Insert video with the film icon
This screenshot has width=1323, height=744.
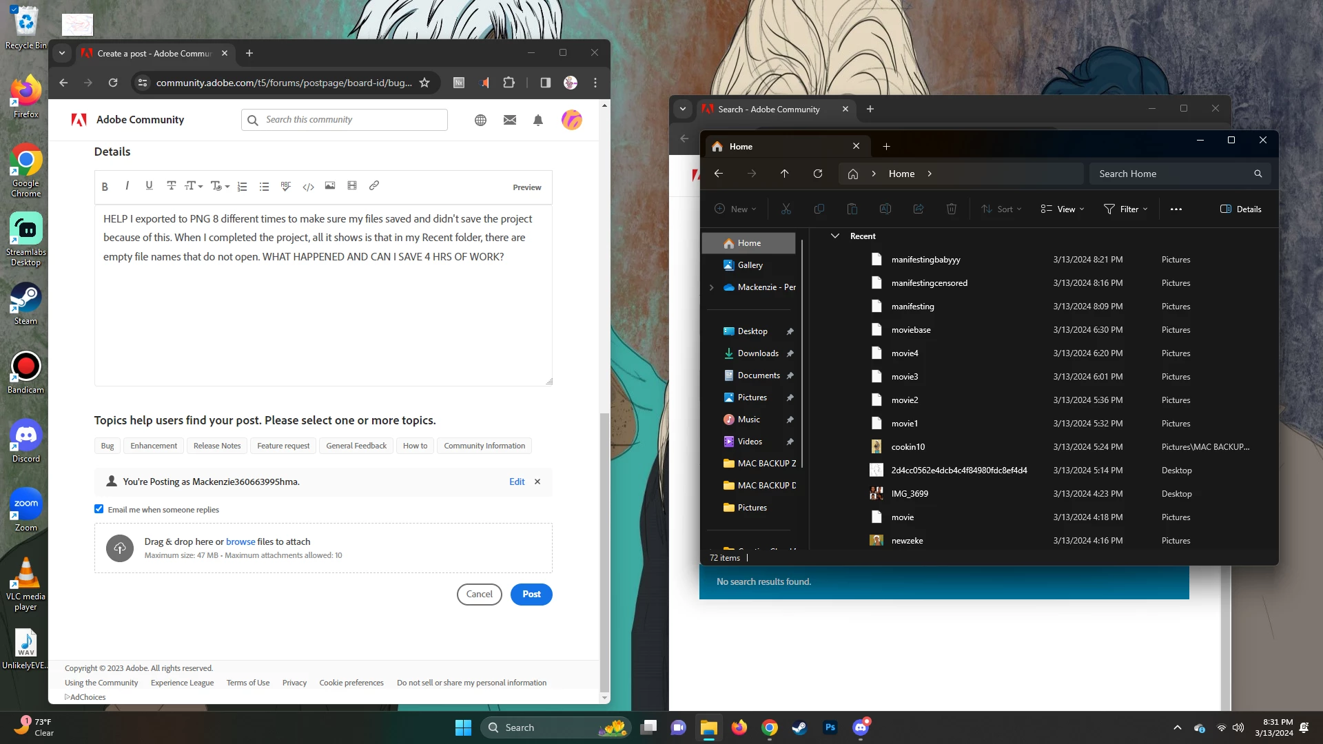(352, 186)
